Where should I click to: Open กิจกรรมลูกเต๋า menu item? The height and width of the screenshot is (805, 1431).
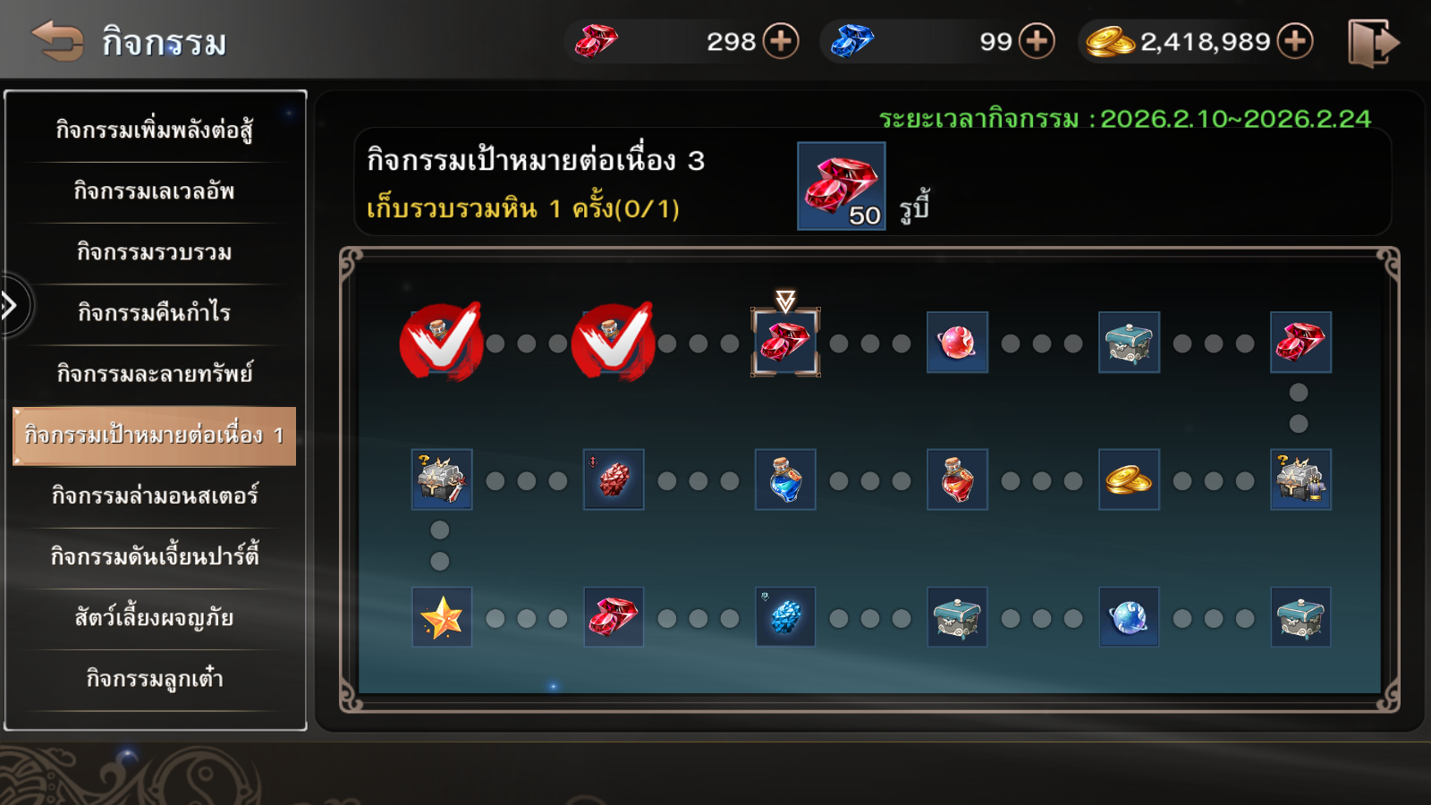(154, 679)
